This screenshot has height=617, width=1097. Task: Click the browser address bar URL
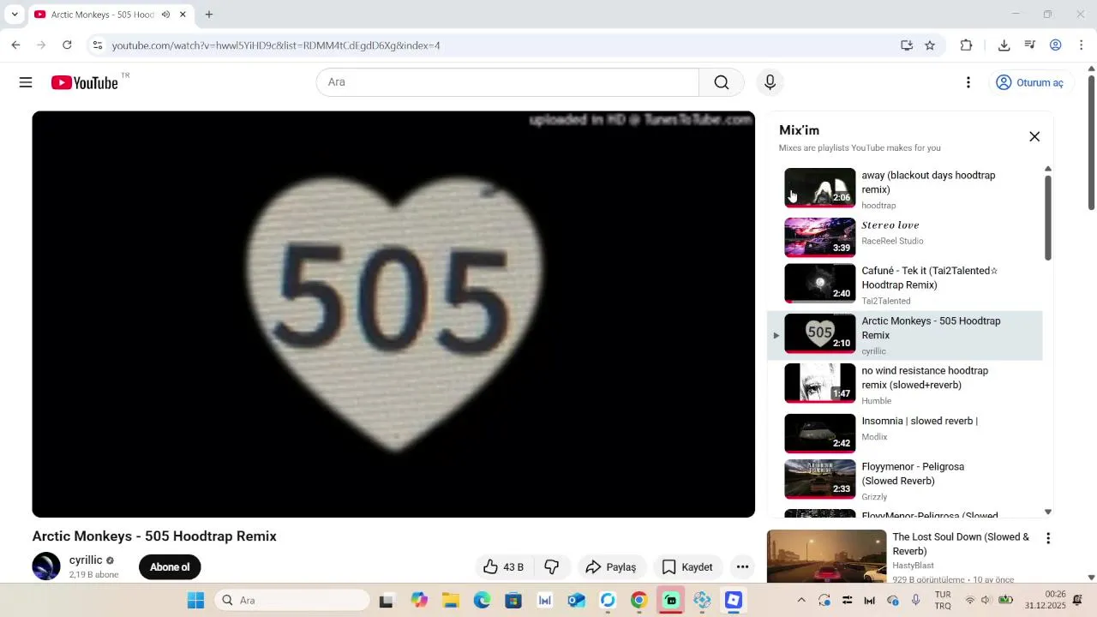click(276, 45)
